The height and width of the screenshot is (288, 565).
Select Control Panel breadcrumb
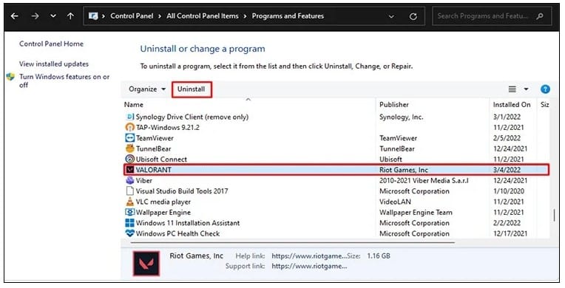point(132,16)
